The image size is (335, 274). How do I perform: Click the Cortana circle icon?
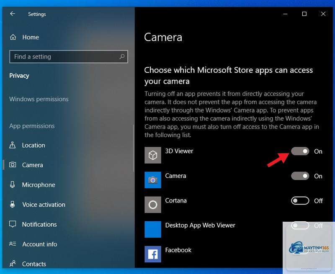coord(153,205)
